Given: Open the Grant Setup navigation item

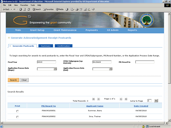Looking at the screenshot, I should (37, 30).
